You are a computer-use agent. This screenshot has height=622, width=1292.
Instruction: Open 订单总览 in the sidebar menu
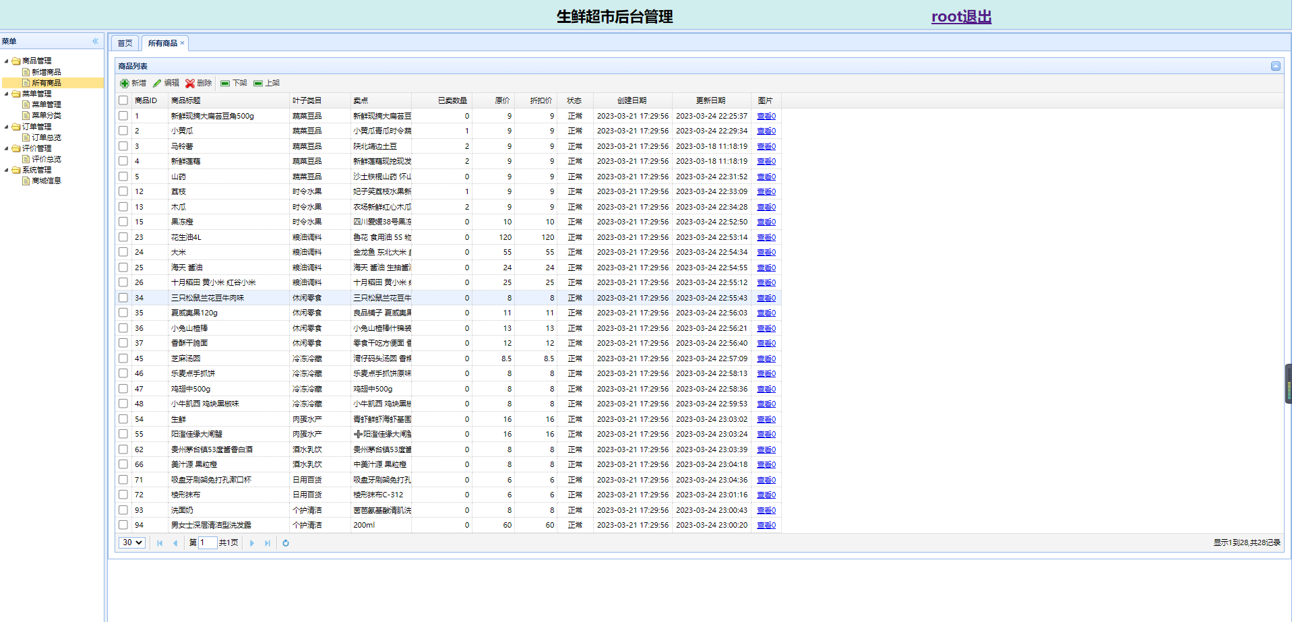[x=47, y=137]
